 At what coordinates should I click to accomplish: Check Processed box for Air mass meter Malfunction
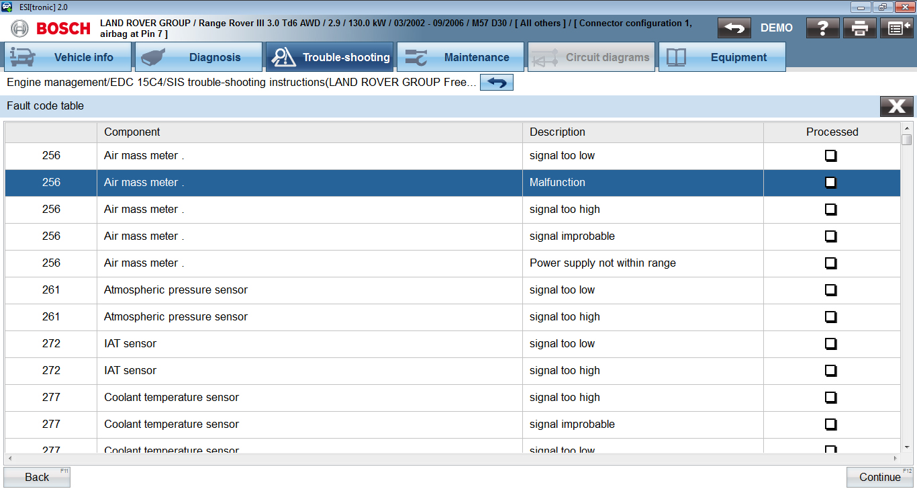[830, 183]
